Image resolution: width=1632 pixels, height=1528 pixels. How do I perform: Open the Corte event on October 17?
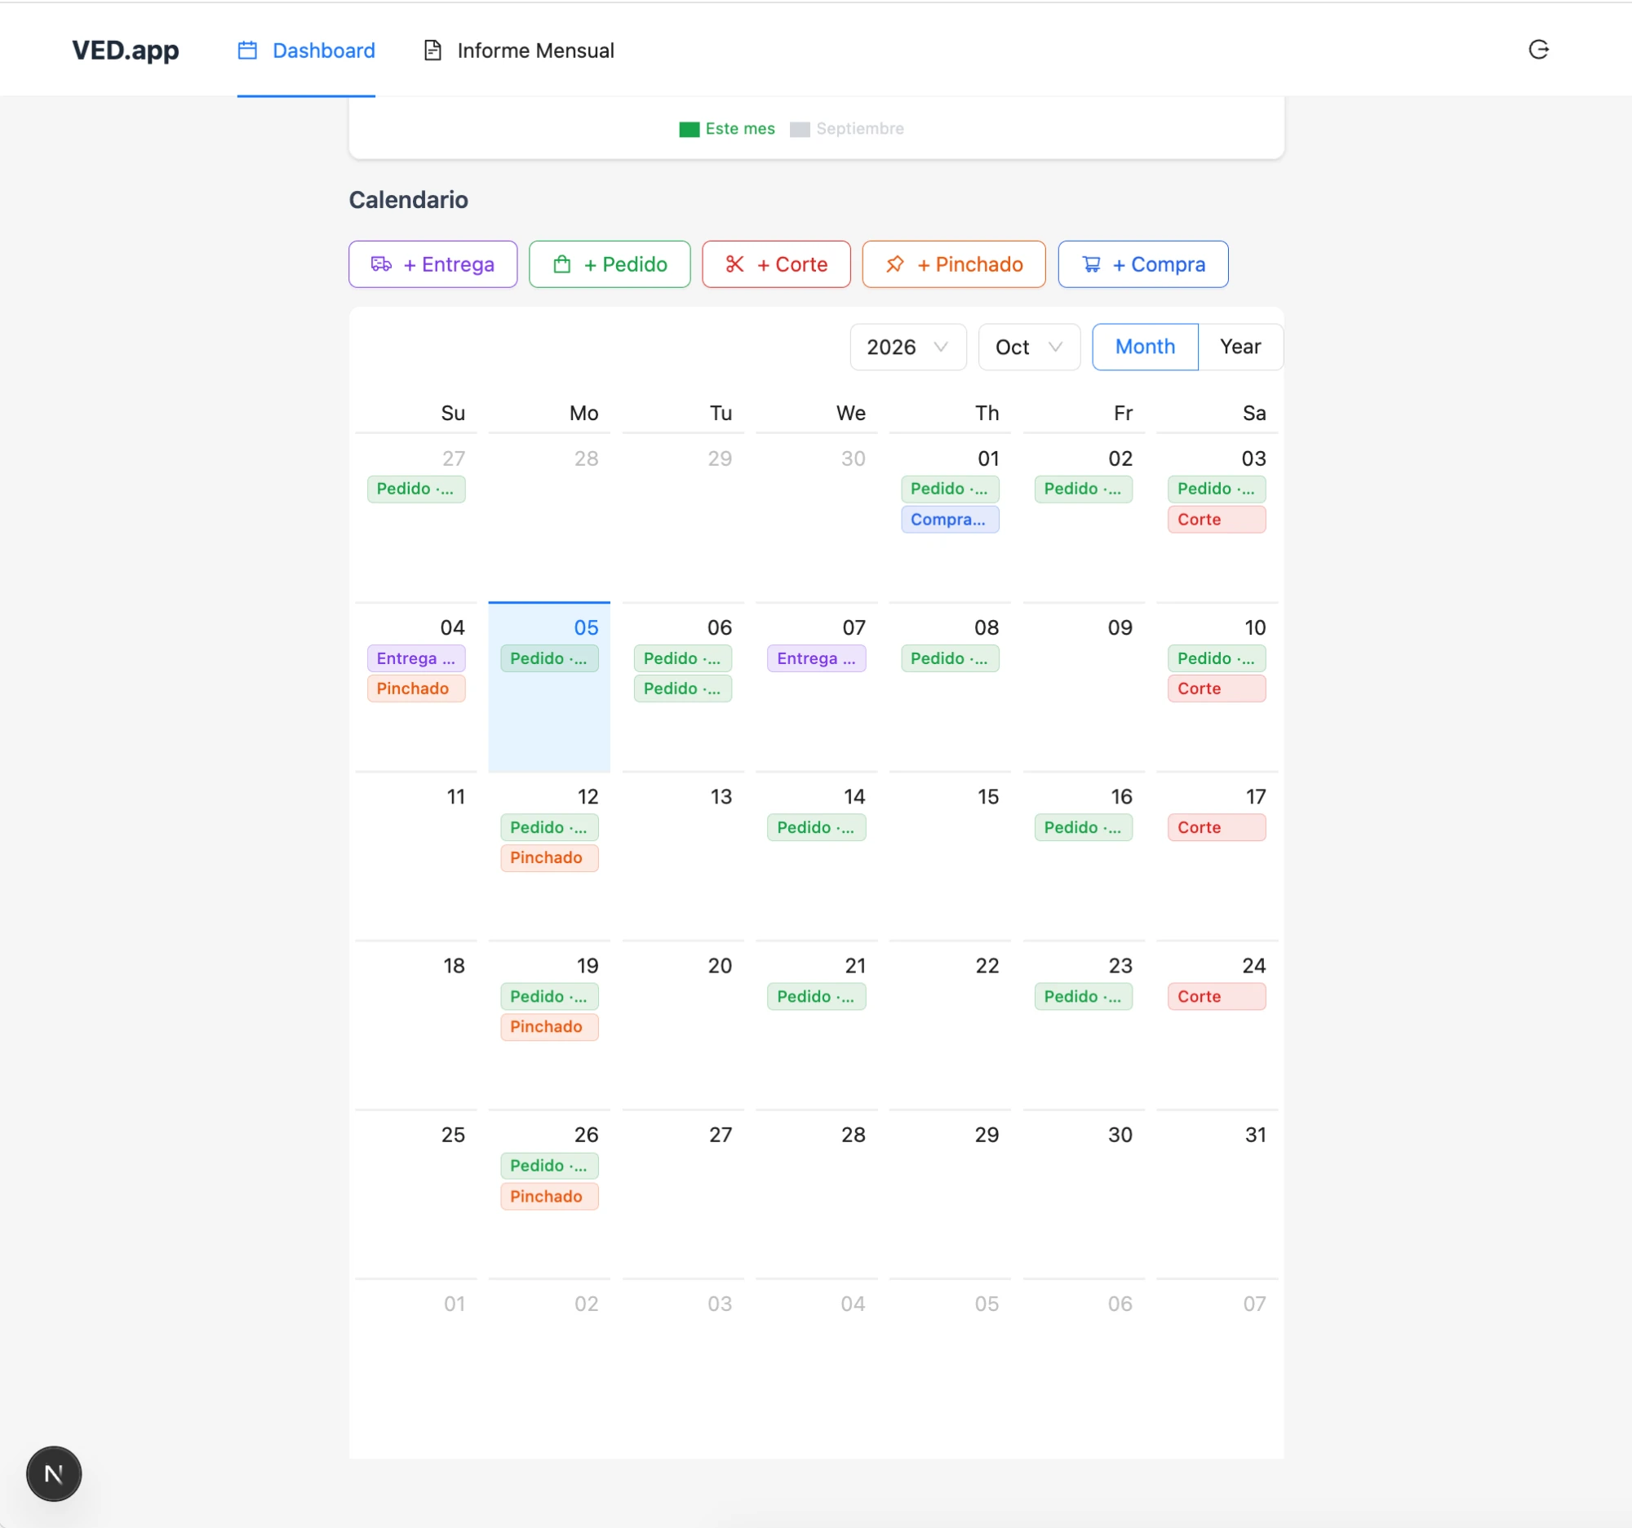click(1217, 827)
